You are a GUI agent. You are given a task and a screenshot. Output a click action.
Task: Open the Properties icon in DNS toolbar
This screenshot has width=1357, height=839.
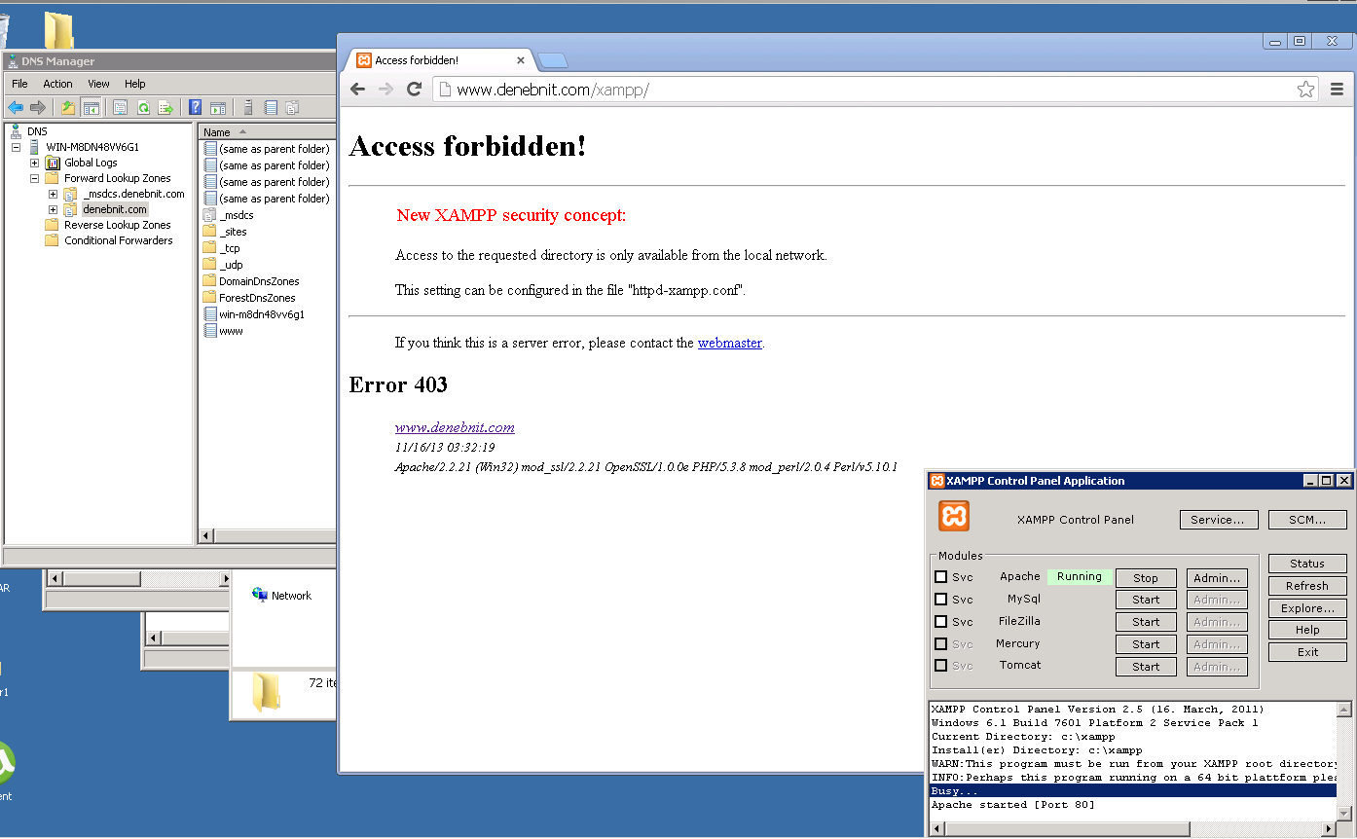click(x=121, y=107)
